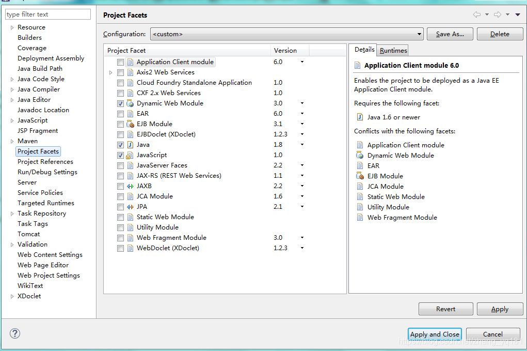The width and height of the screenshot is (527, 351).
Task: Click the JAXB facet arrows icon
Action: (130, 186)
